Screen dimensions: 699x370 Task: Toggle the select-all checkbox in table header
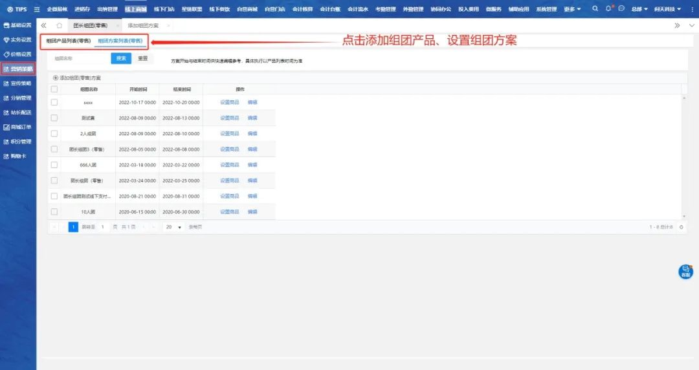54,89
